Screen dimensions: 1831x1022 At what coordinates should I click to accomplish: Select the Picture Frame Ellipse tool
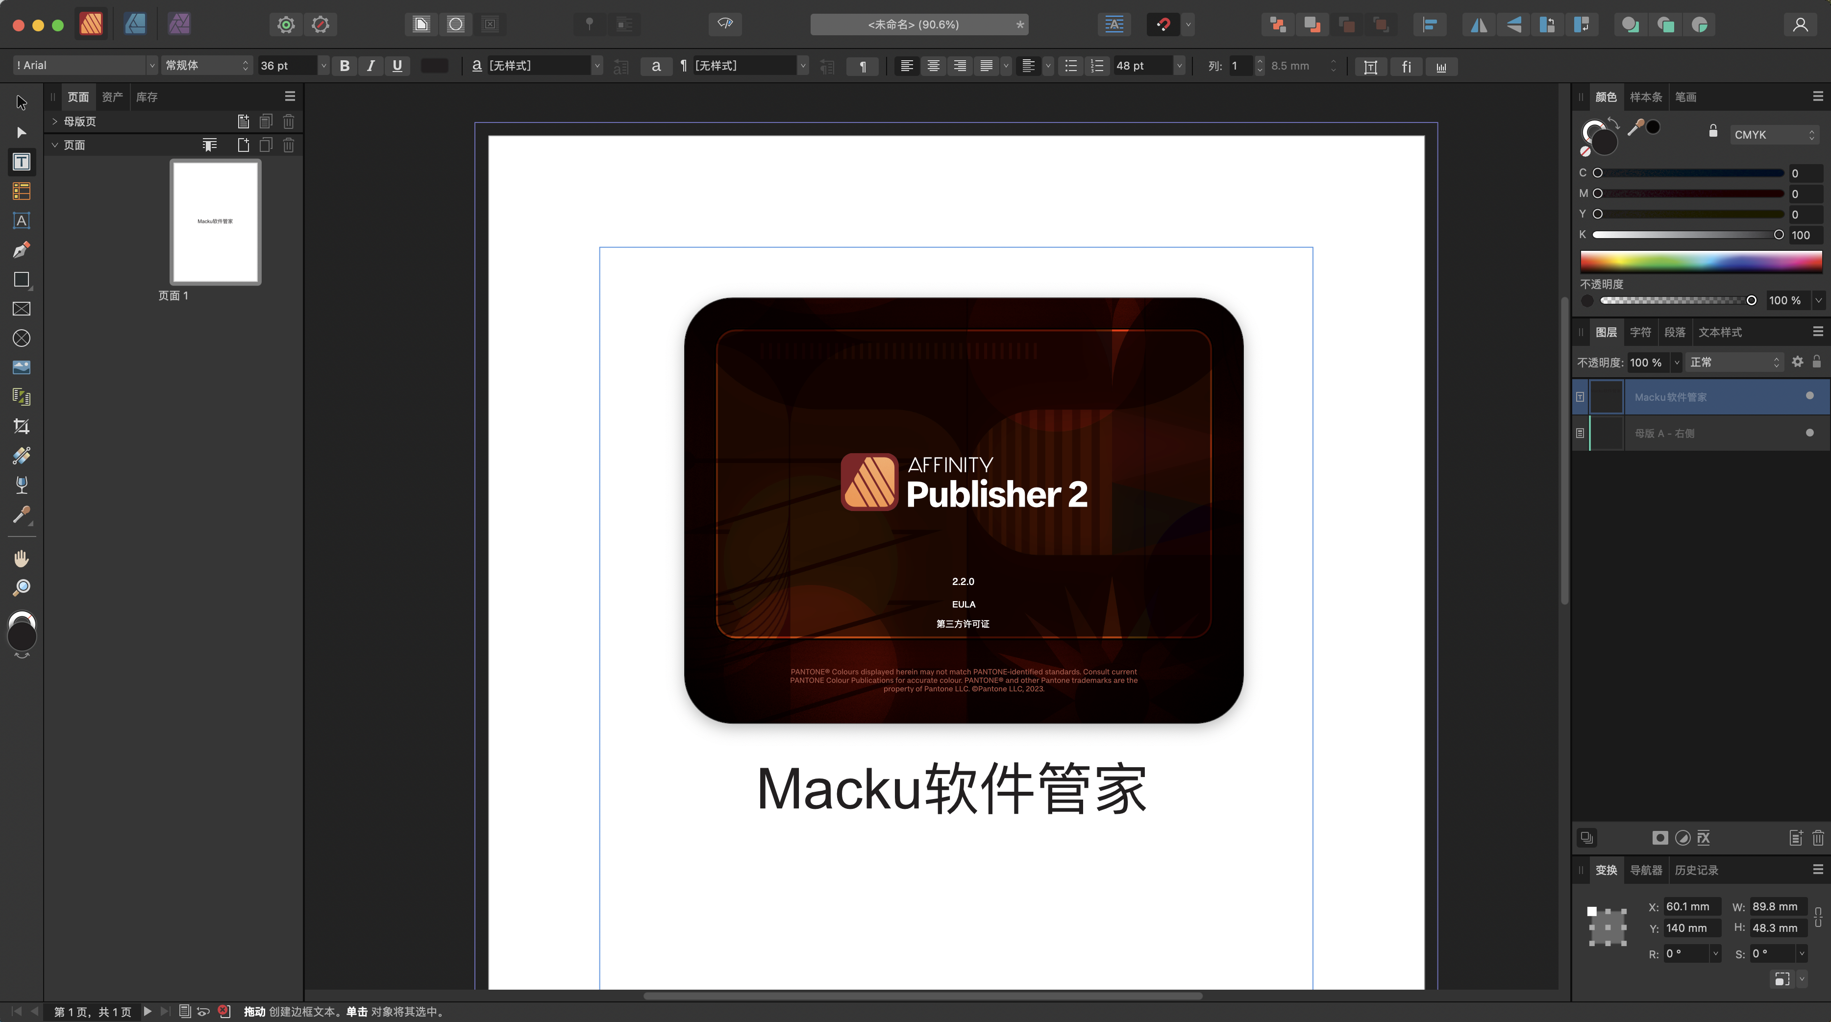(x=22, y=338)
